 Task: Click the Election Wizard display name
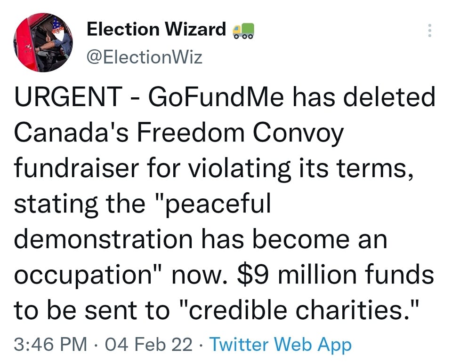[x=156, y=30]
